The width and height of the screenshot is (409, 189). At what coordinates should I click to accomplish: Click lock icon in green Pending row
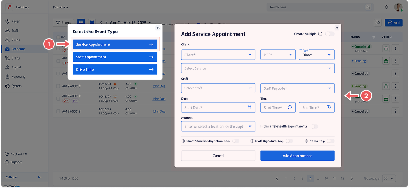click(386, 86)
